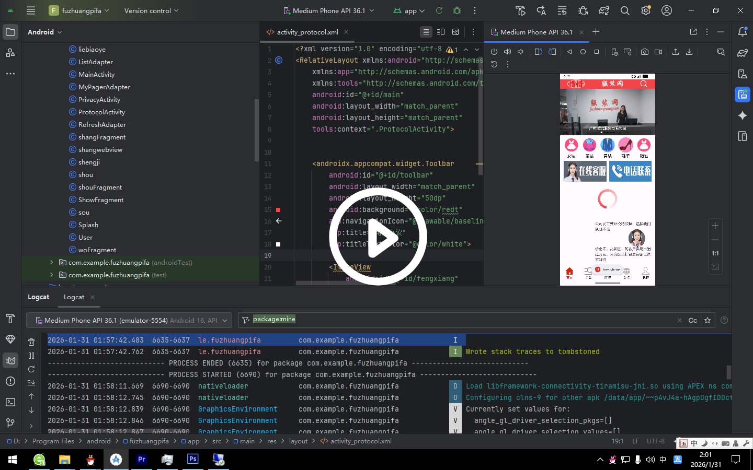Open the Build tool window hammer icon
This screenshot has width=753, height=470.
(x=10, y=319)
